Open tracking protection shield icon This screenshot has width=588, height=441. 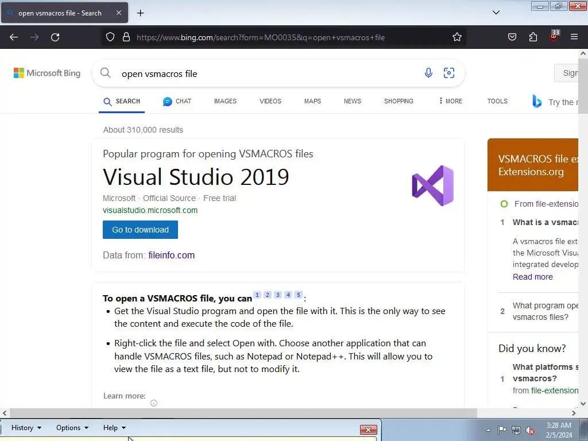[x=110, y=37]
